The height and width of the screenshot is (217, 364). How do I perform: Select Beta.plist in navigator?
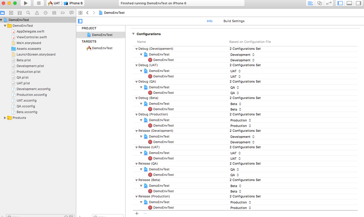pos(24,60)
